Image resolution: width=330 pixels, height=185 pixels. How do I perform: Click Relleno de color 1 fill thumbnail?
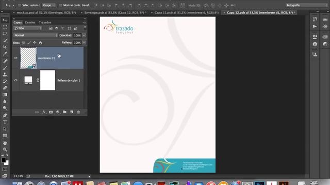pyautogui.click(x=28, y=80)
